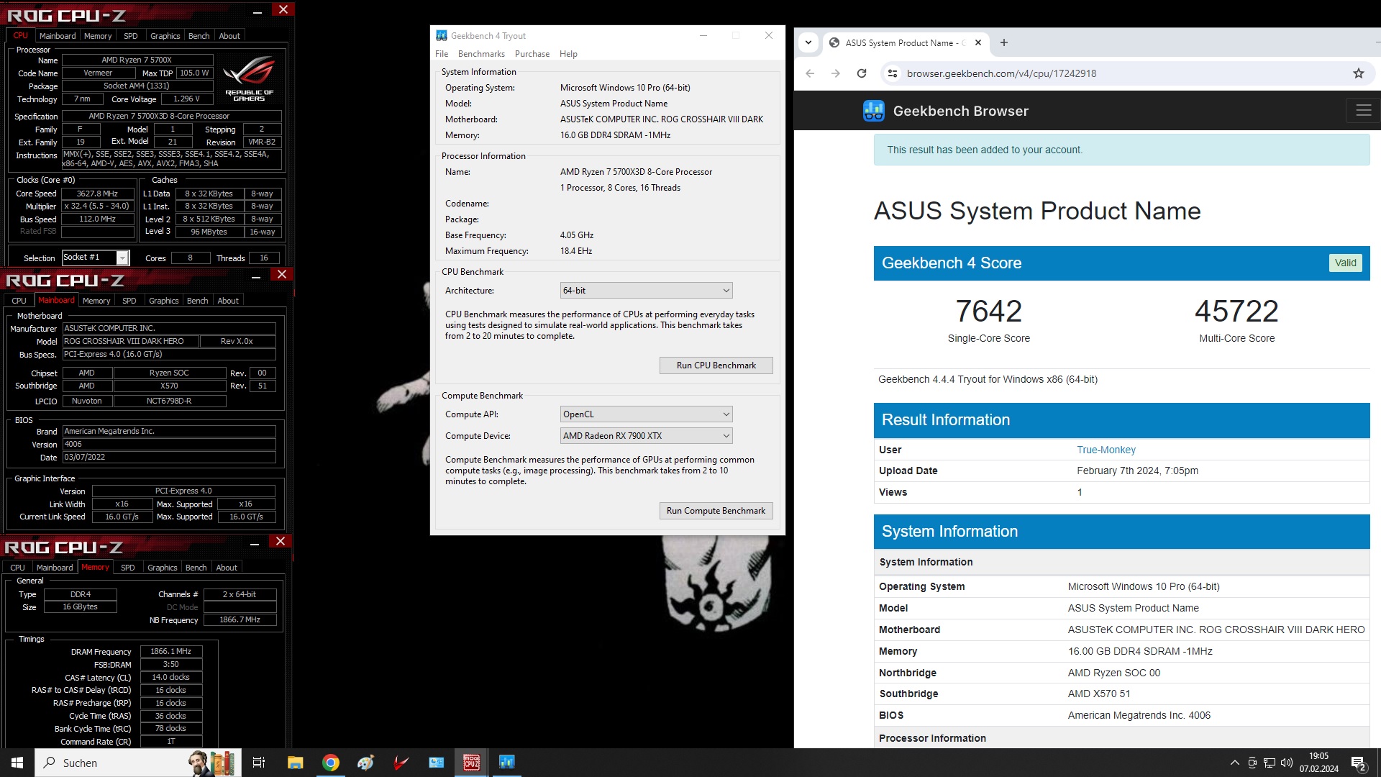Open Geekbench Purchase menu
Image resolution: width=1381 pixels, height=777 pixels.
coord(532,54)
